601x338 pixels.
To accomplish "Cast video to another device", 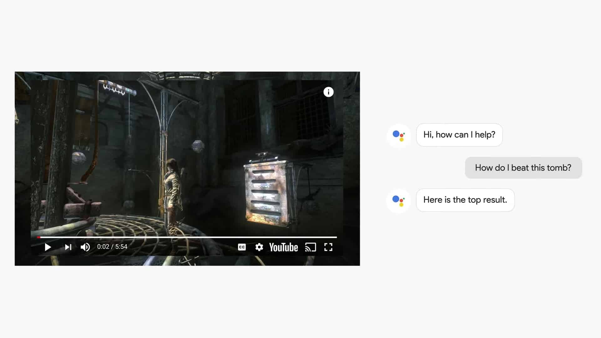I will pos(311,247).
